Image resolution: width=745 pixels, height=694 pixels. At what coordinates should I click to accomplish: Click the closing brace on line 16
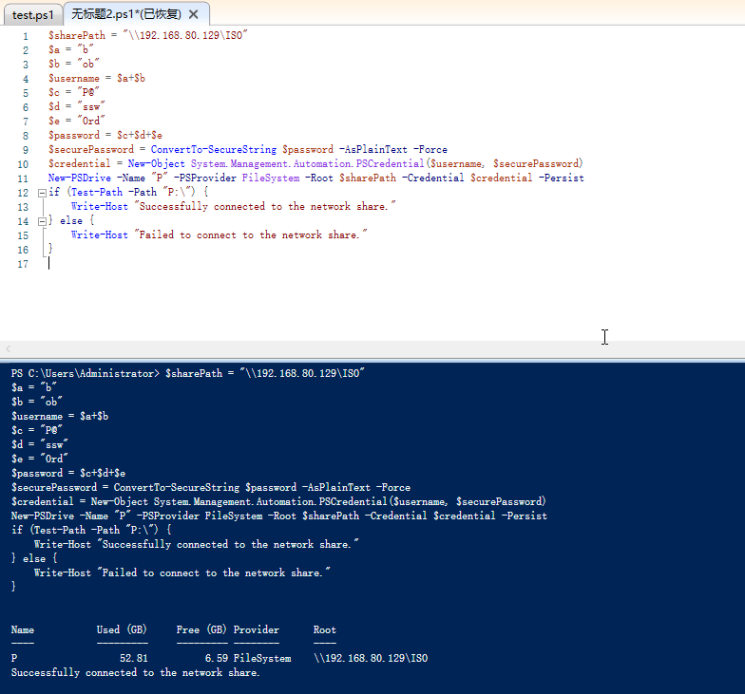pos(50,249)
